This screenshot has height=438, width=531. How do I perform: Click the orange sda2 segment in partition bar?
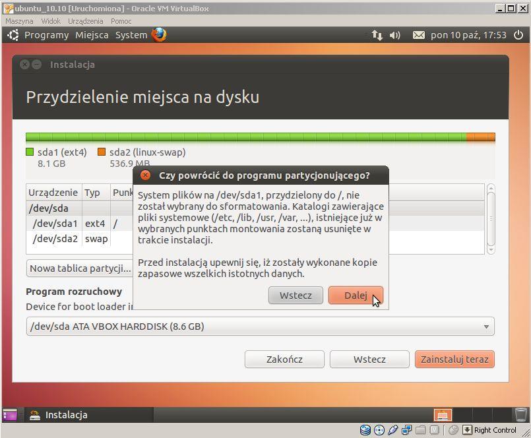(x=481, y=137)
